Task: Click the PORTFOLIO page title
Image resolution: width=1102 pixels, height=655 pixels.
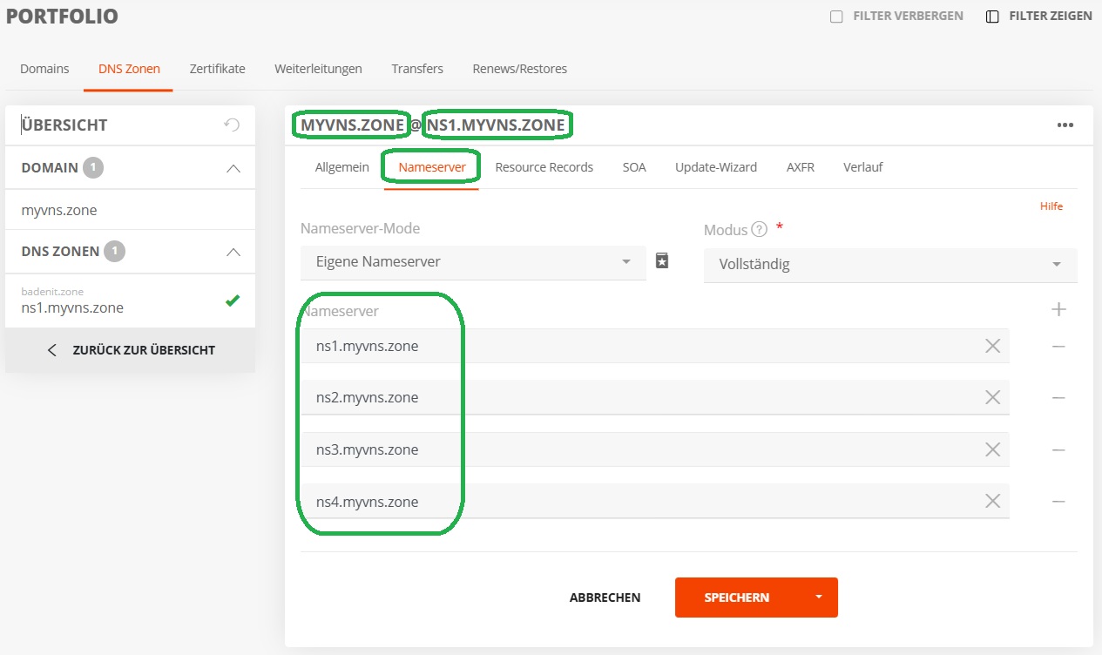Action: click(62, 17)
